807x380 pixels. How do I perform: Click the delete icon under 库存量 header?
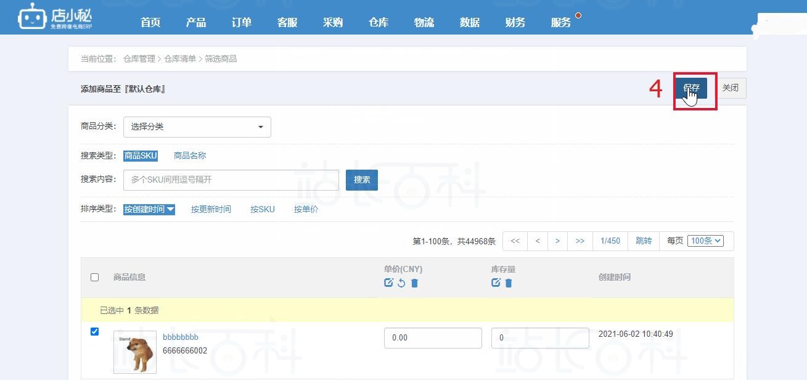point(508,283)
